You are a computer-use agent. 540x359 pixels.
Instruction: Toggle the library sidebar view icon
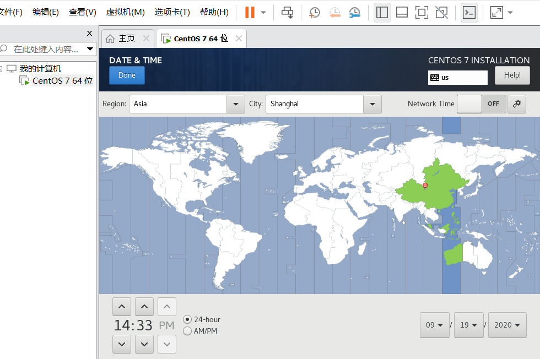pos(382,13)
